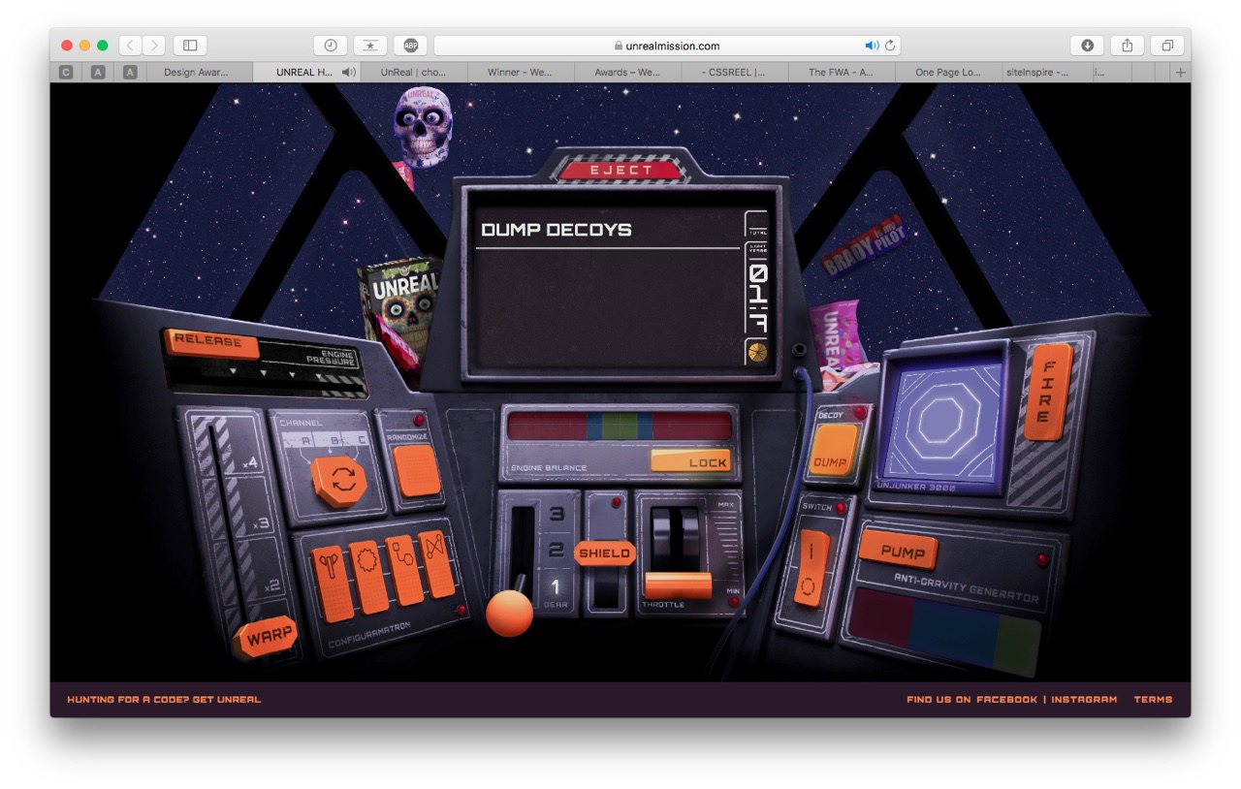Click the engine balance color gauge

click(619, 426)
